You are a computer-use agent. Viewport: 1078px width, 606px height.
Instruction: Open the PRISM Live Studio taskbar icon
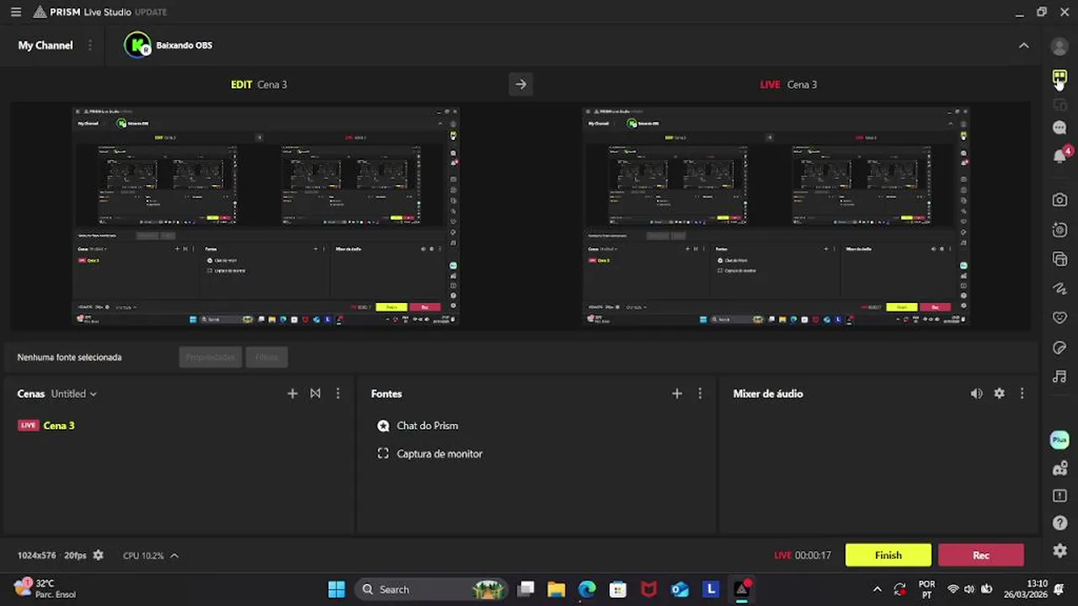(x=742, y=589)
